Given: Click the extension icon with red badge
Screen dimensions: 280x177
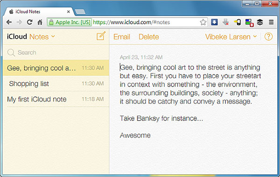Looking at the screenshot, I should pos(249,23).
